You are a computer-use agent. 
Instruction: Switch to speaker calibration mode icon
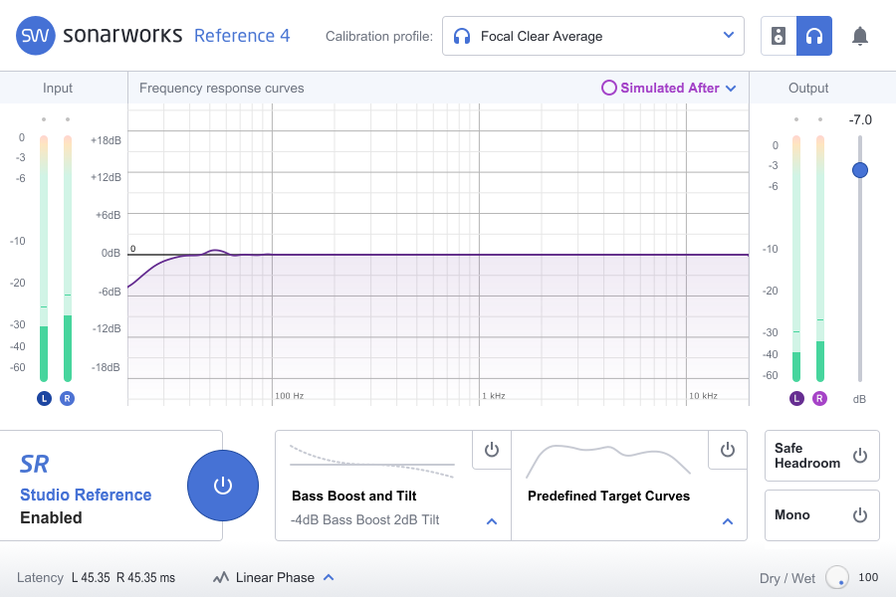779,37
